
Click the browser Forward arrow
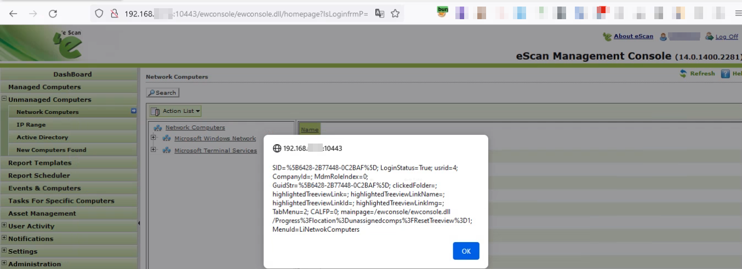33,14
